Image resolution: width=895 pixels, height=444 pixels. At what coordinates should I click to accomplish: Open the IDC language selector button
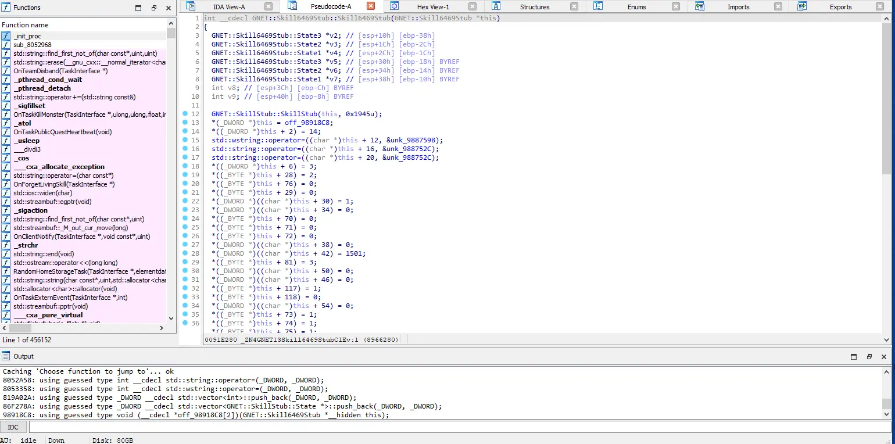click(13, 427)
